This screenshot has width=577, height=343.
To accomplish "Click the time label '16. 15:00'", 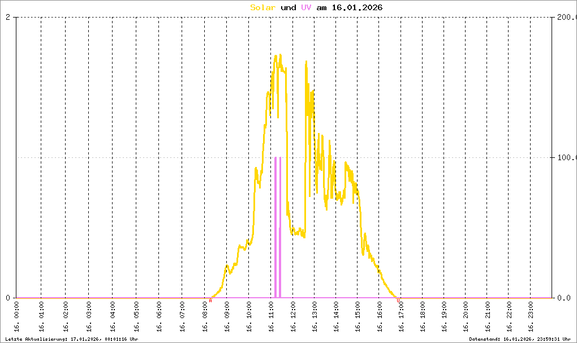I will point(358,316).
